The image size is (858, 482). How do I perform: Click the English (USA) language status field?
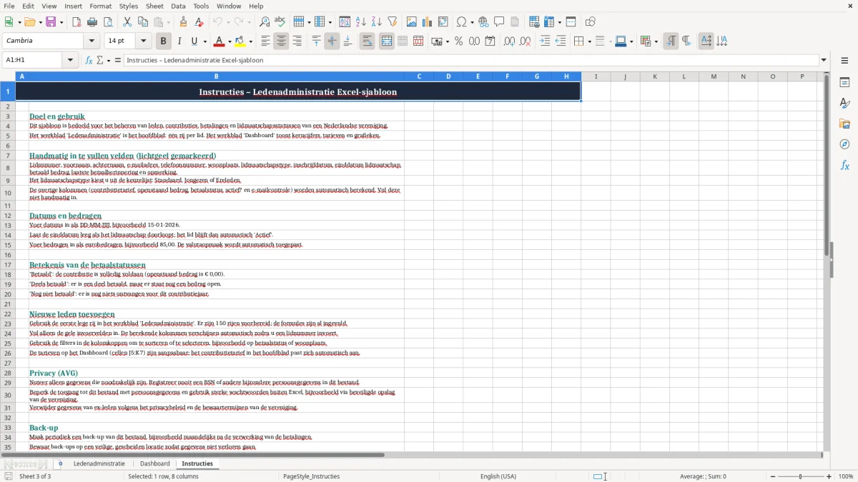(x=498, y=476)
